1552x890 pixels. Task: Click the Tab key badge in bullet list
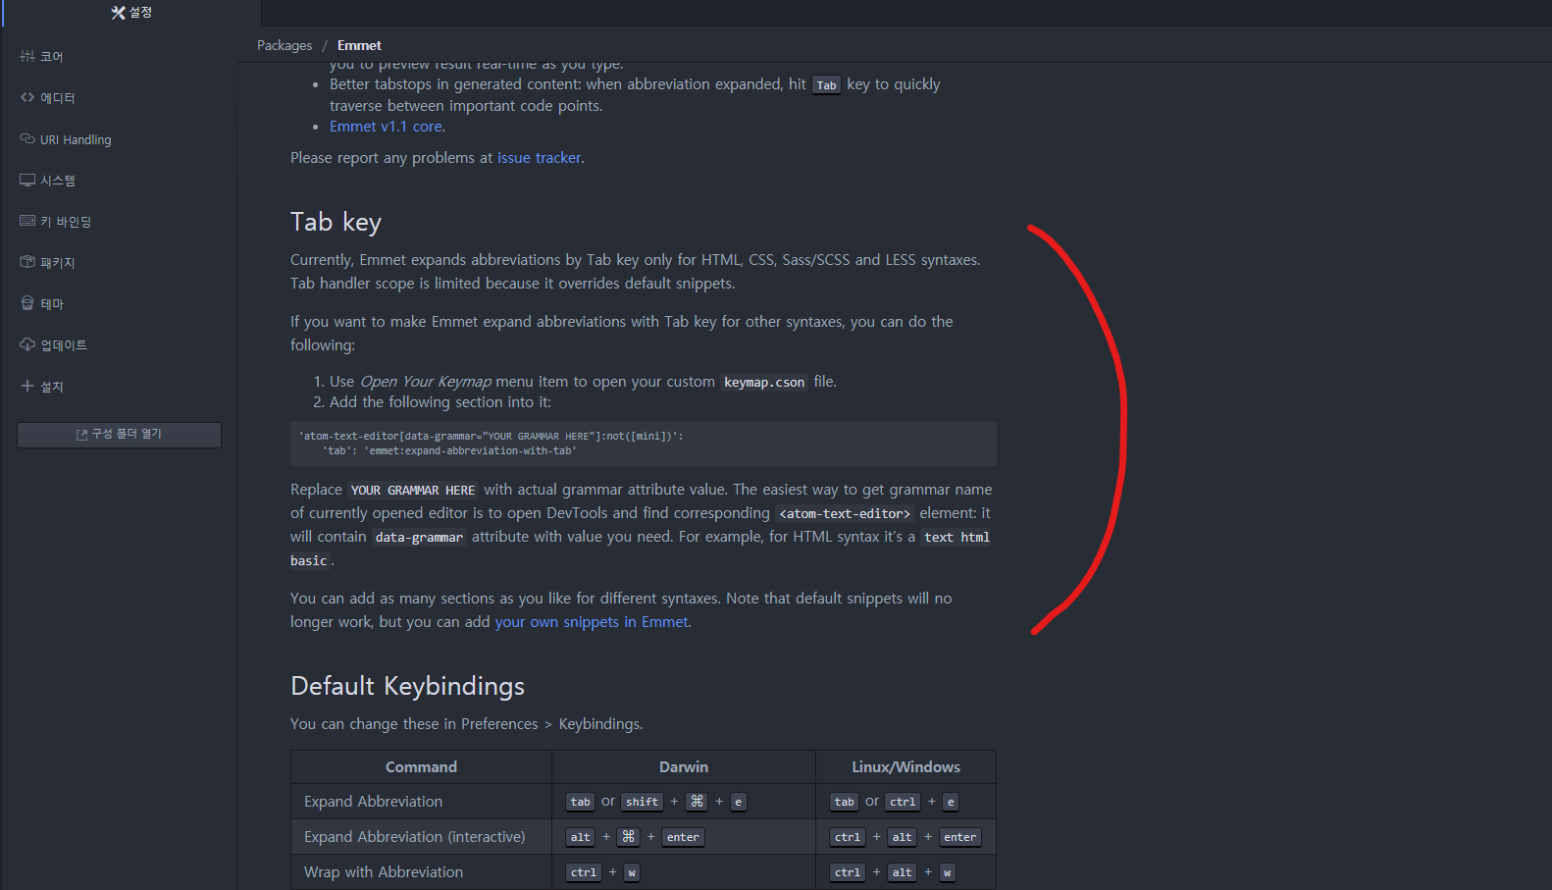pos(827,85)
